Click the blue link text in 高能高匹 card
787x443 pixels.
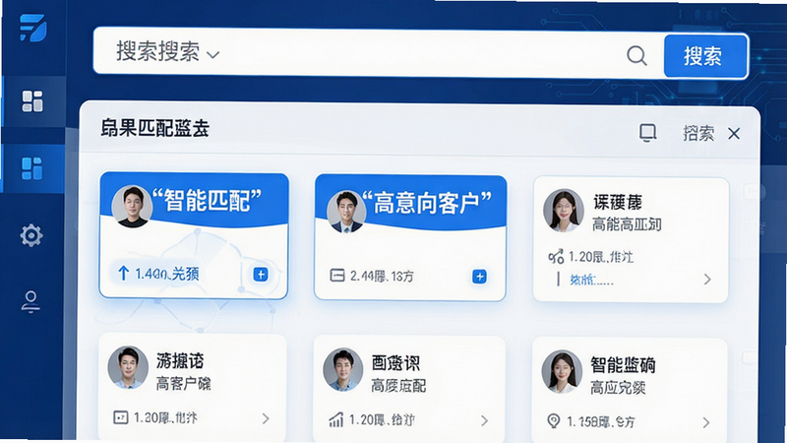pos(591,280)
